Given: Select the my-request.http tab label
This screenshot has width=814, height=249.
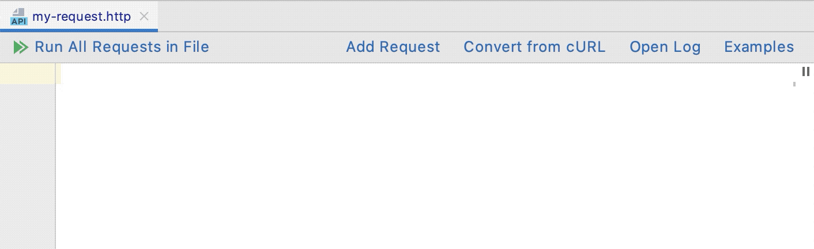Looking at the screenshot, I should click(82, 16).
